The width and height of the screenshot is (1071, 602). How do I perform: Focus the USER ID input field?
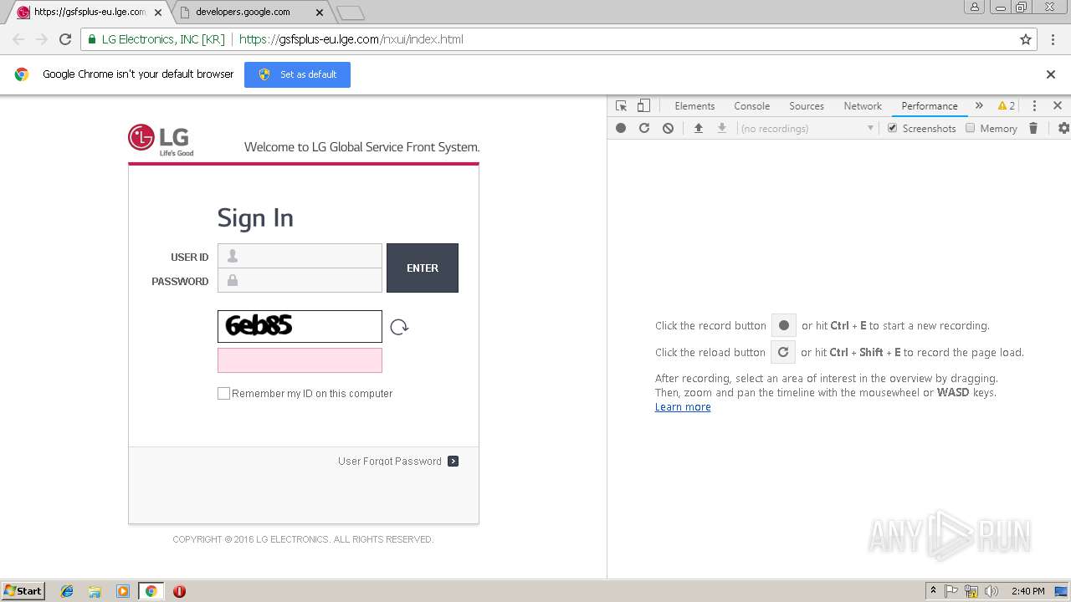[x=300, y=256]
